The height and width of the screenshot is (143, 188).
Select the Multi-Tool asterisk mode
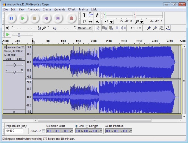(97, 21)
